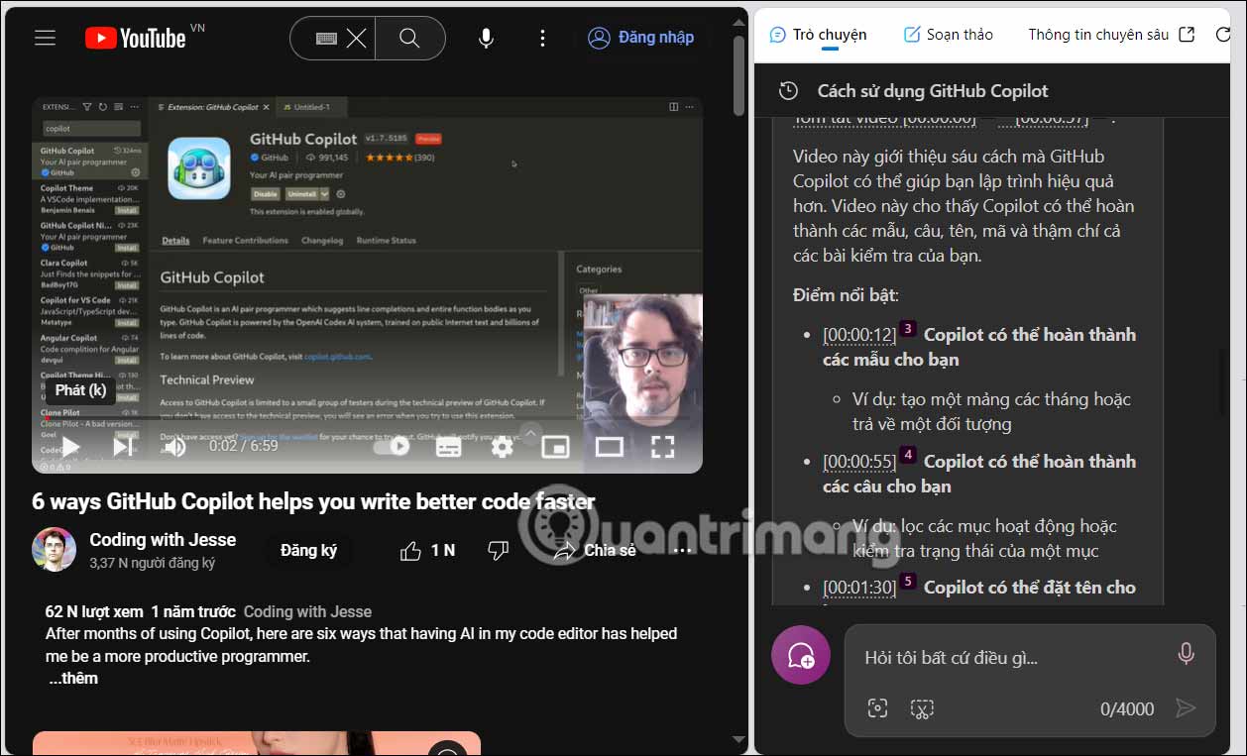Open Coding with Jesse channel name link
Viewport: 1247px width, 756px height.
click(163, 540)
